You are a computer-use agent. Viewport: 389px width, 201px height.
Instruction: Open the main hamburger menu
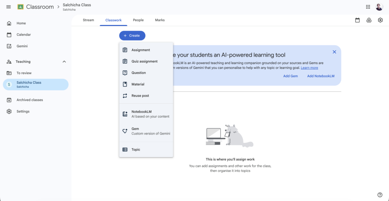pos(8,7)
